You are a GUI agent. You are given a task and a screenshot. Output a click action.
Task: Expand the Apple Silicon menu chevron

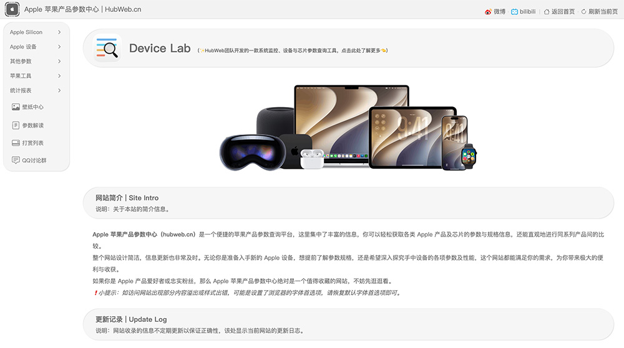[x=59, y=32]
